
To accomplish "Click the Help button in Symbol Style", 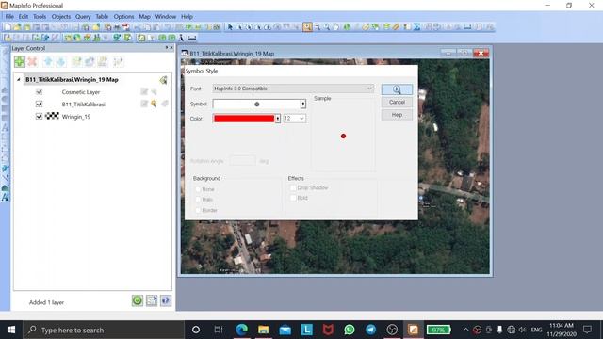I will 397,115.
